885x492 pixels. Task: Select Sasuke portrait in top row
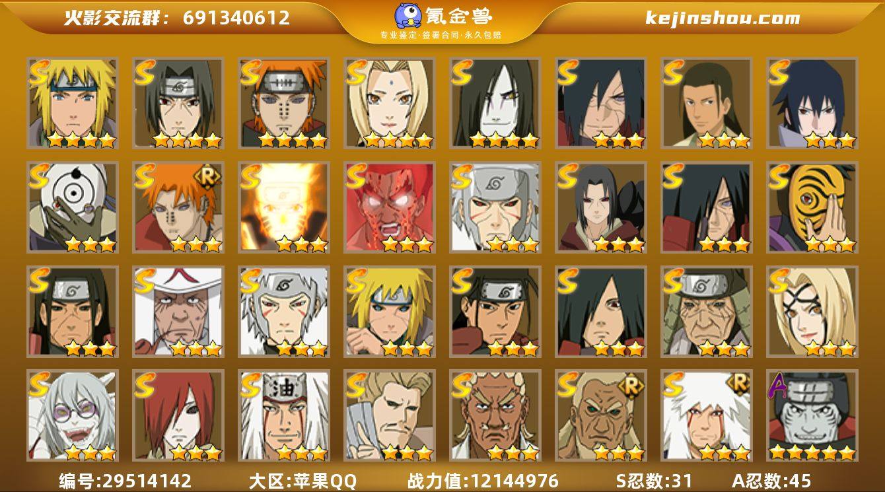tap(812, 103)
